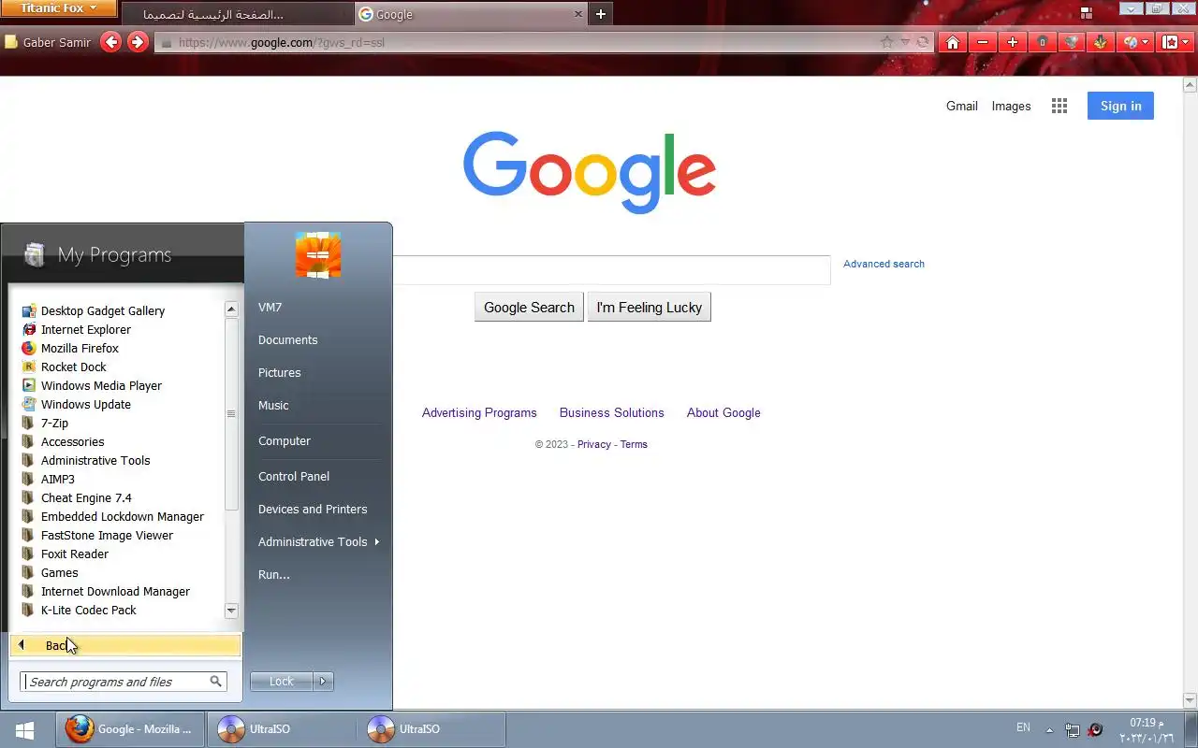Open a new tab with plus button
Image resolution: width=1198 pixels, height=748 pixels.
601,14
